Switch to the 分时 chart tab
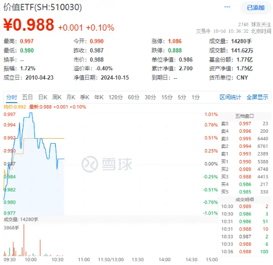 coord(12,97)
